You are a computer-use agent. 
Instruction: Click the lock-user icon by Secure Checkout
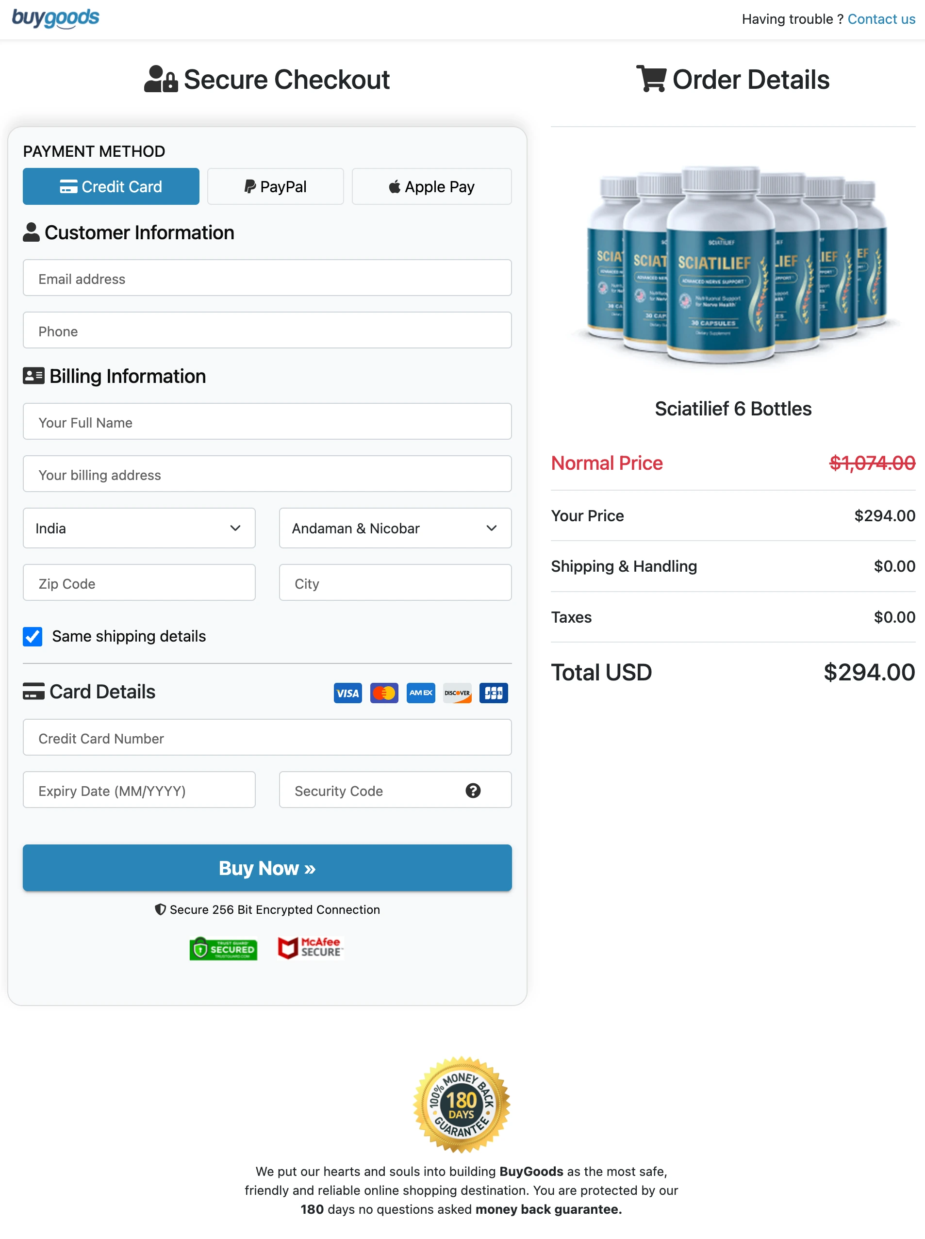tap(161, 79)
